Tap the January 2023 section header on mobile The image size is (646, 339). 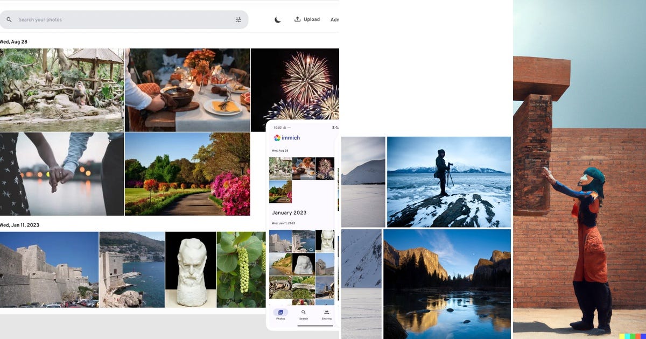[x=290, y=213]
